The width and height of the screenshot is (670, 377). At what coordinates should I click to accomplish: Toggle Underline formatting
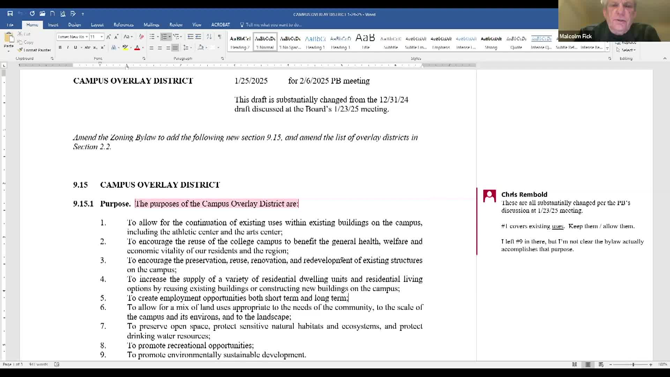coord(75,47)
